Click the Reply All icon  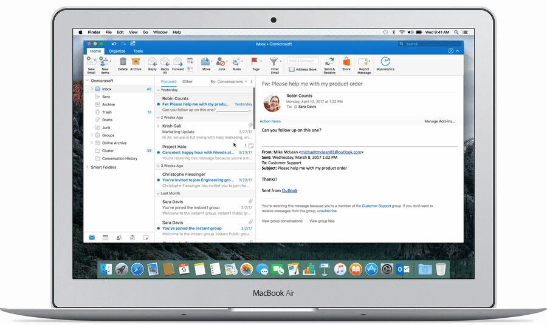tap(165, 62)
